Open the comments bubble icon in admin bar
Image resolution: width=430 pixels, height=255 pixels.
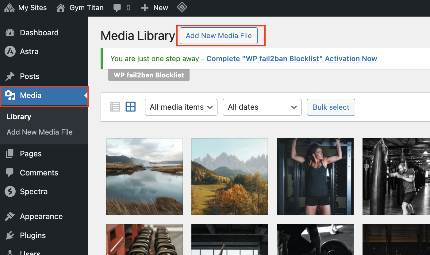point(117,8)
